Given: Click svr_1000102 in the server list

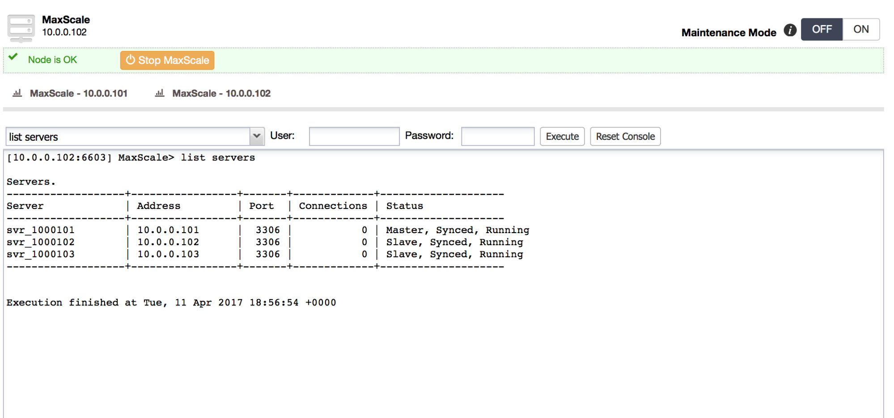Looking at the screenshot, I should (x=41, y=242).
